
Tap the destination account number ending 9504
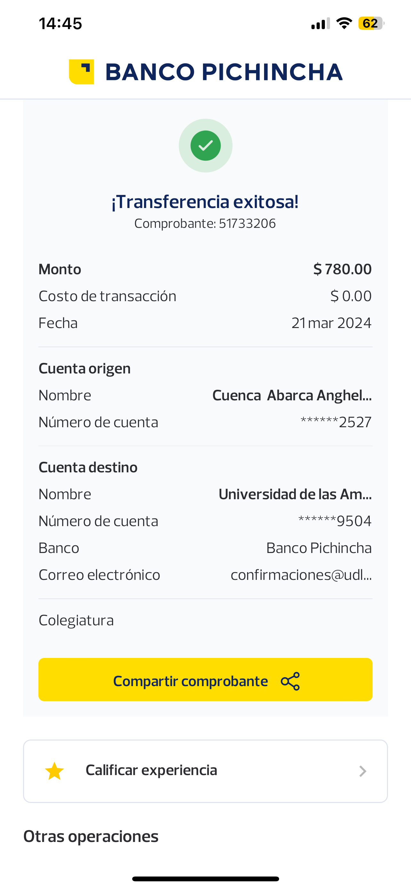pyautogui.click(x=335, y=521)
